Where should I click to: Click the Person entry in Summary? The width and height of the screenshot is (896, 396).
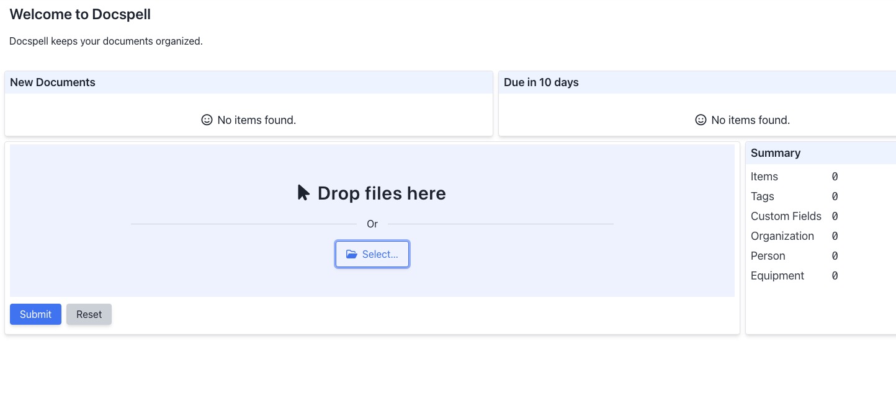(x=768, y=256)
